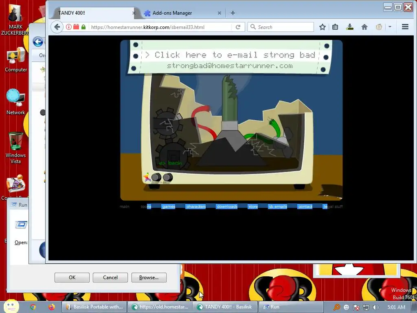Image resolution: width=417 pixels, height=313 pixels.
Task: Open the contact navigation link
Action: tap(305, 206)
